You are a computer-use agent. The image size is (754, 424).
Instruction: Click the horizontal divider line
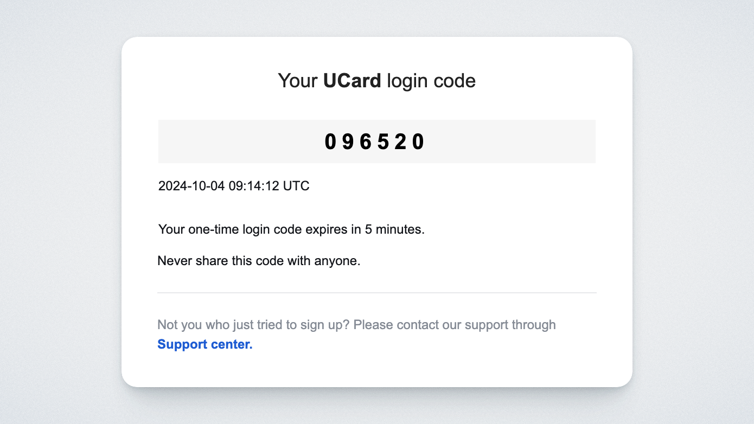(376, 293)
